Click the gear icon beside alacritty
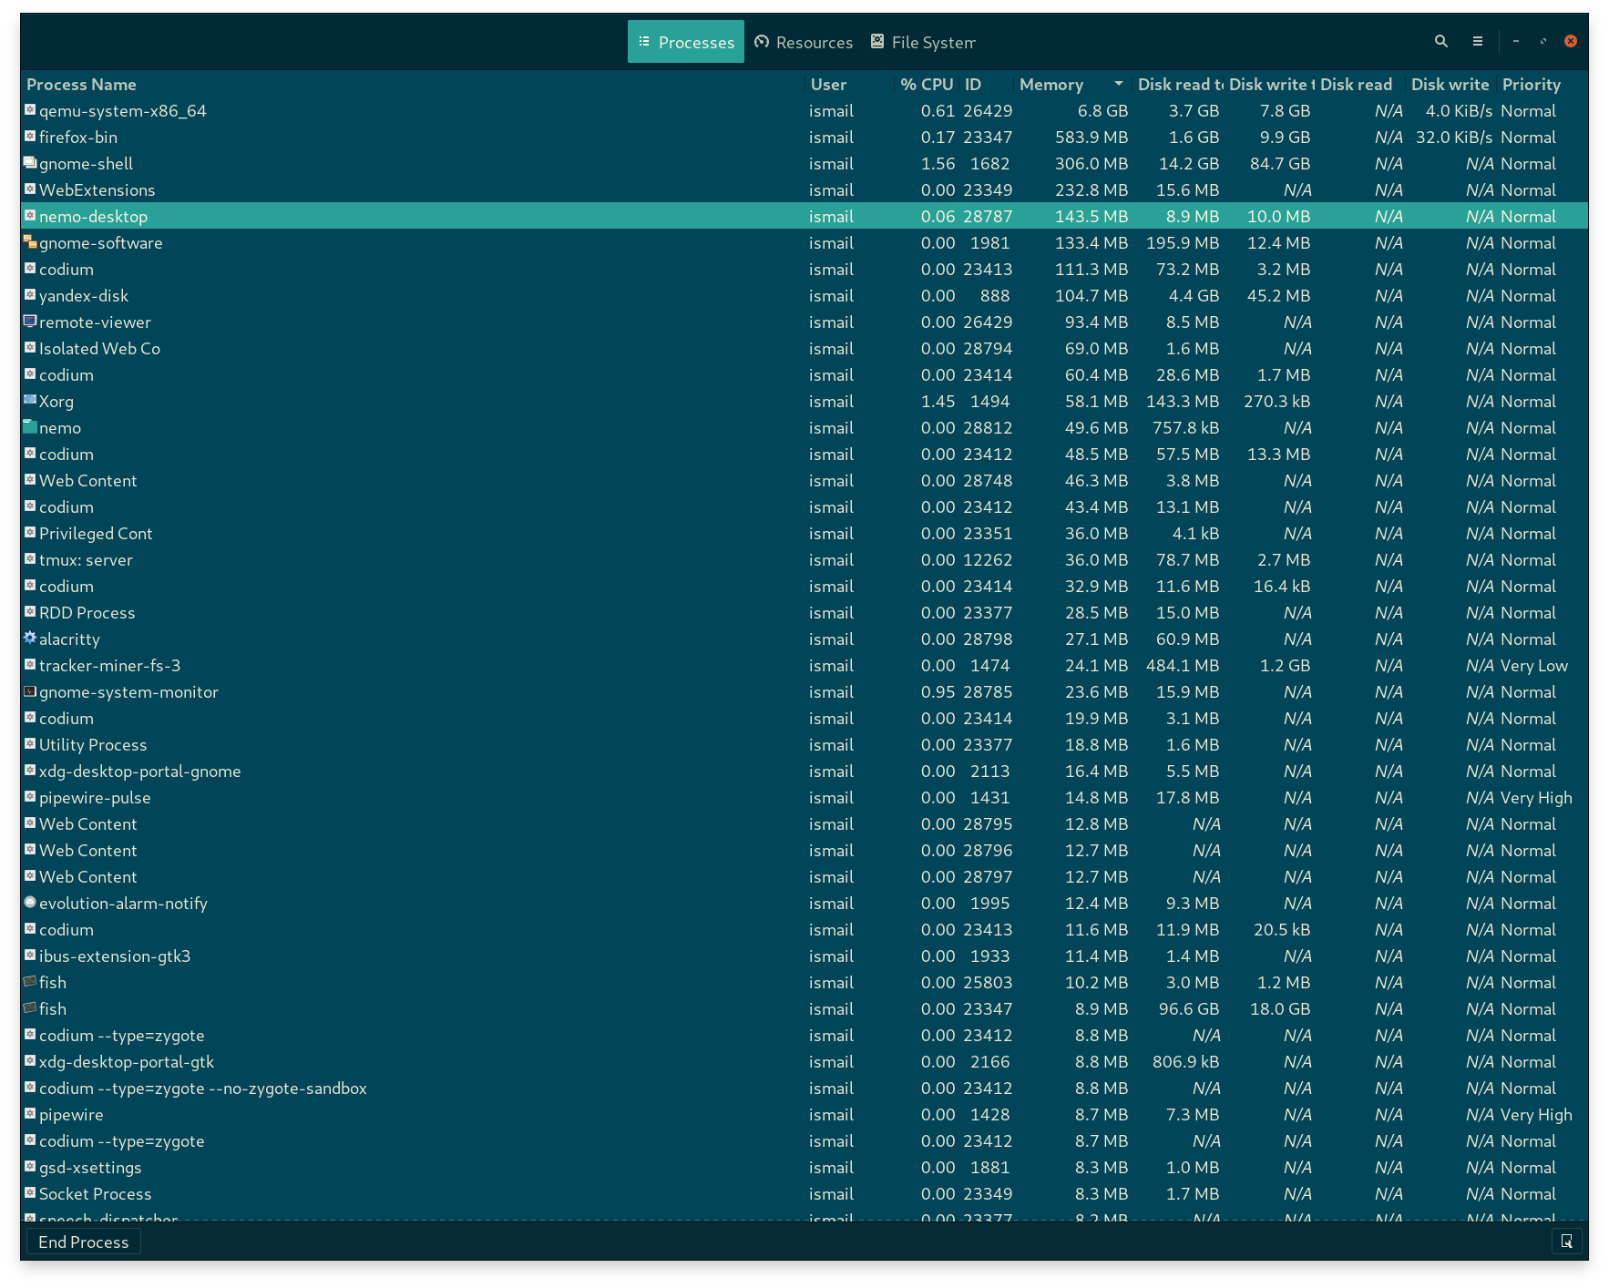The height and width of the screenshot is (1288, 1609). click(x=29, y=639)
